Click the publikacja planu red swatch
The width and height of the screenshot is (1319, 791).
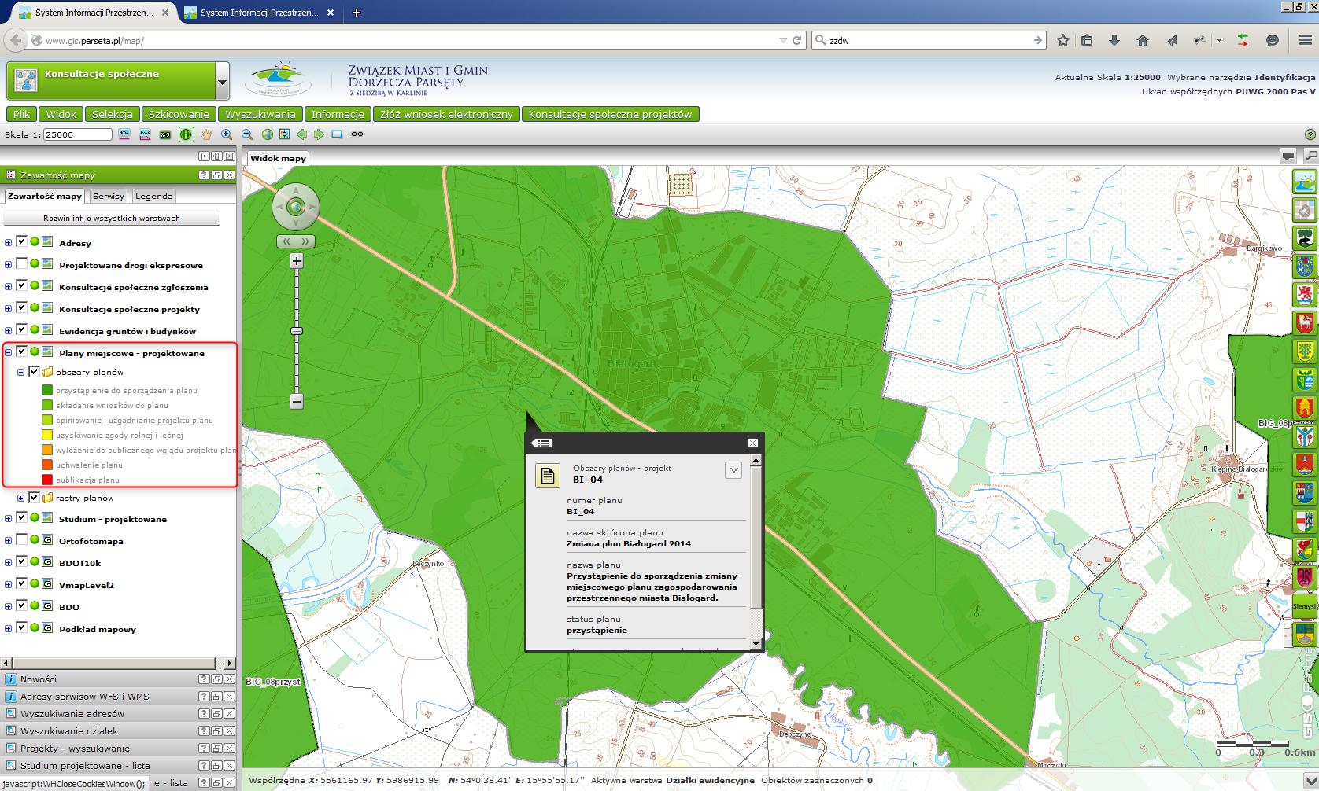click(47, 480)
